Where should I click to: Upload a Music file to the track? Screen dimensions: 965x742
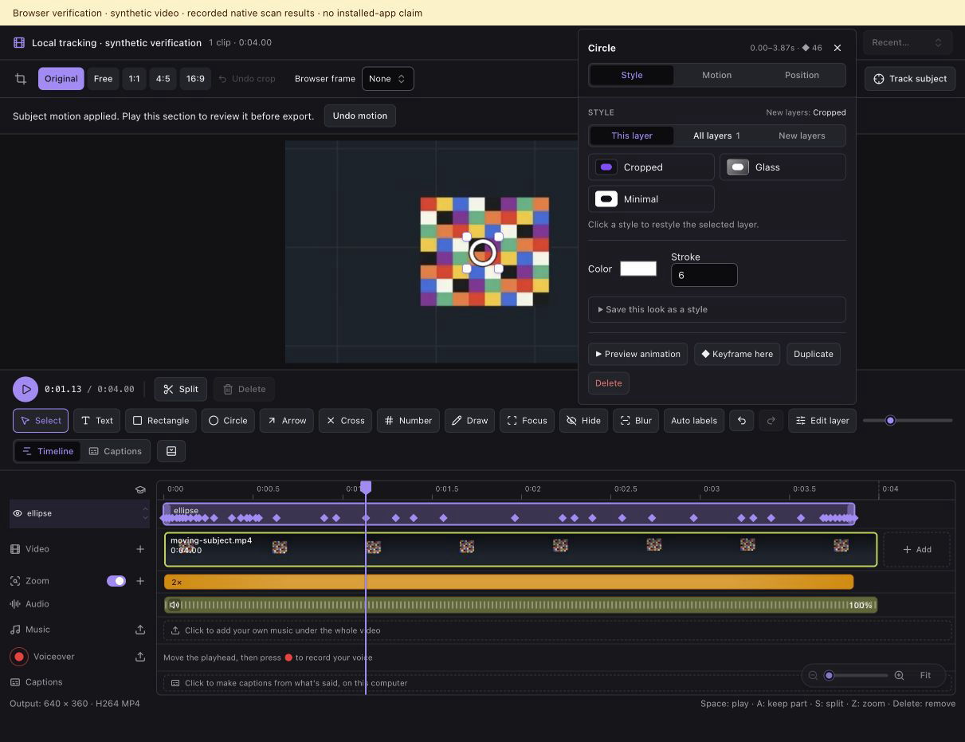point(140,630)
